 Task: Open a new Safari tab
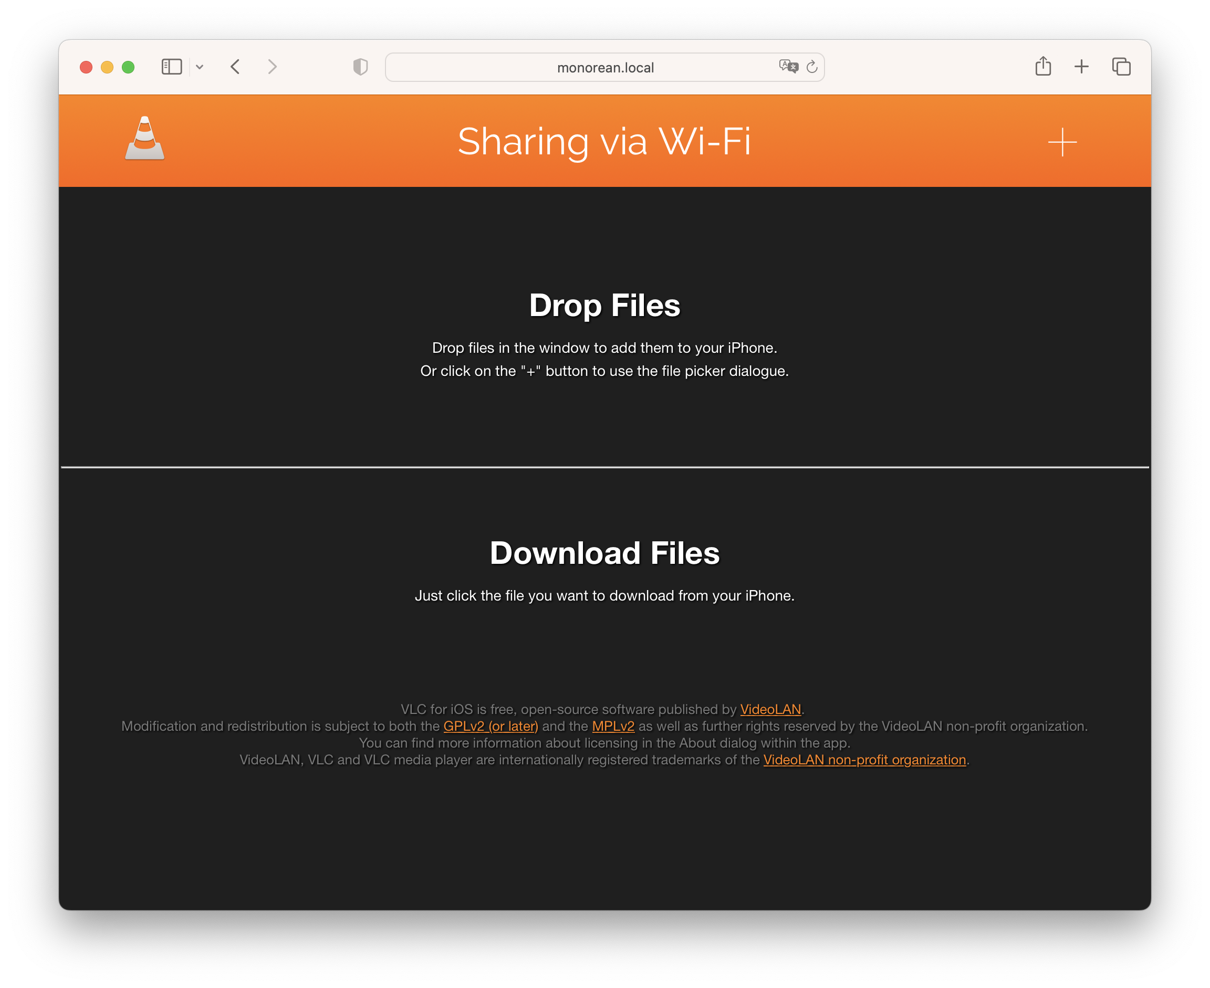pyautogui.click(x=1081, y=67)
